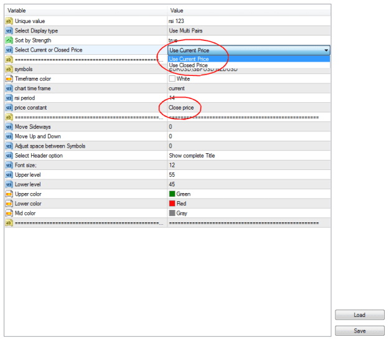Click the Sort by Strength boolean icon
Viewport: 389px width, 340px height.
(x=9, y=40)
